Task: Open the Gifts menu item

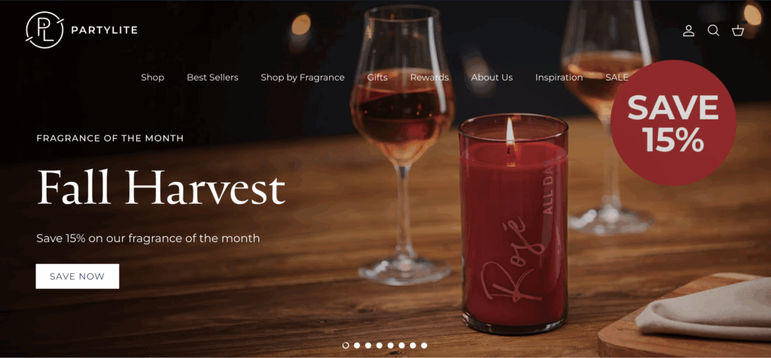Action: (377, 77)
